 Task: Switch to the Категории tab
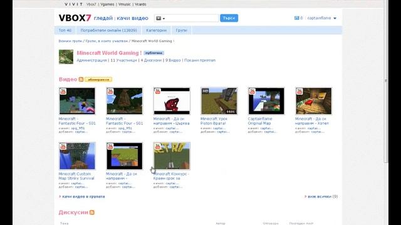click(156, 30)
